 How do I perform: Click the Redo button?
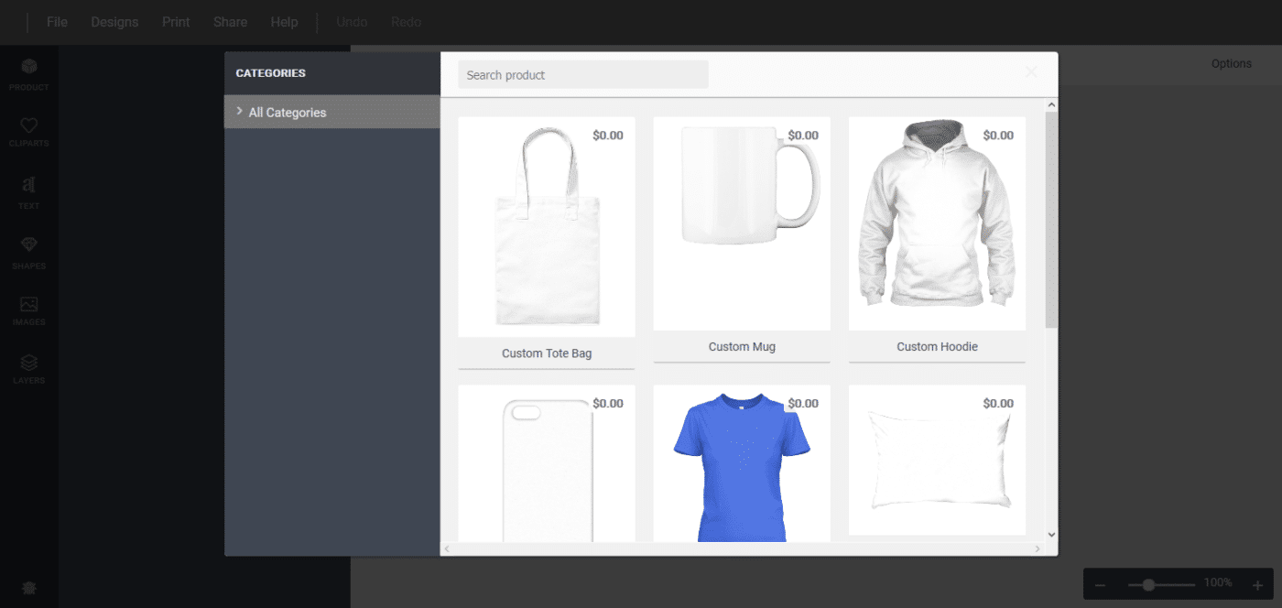pyautogui.click(x=406, y=22)
